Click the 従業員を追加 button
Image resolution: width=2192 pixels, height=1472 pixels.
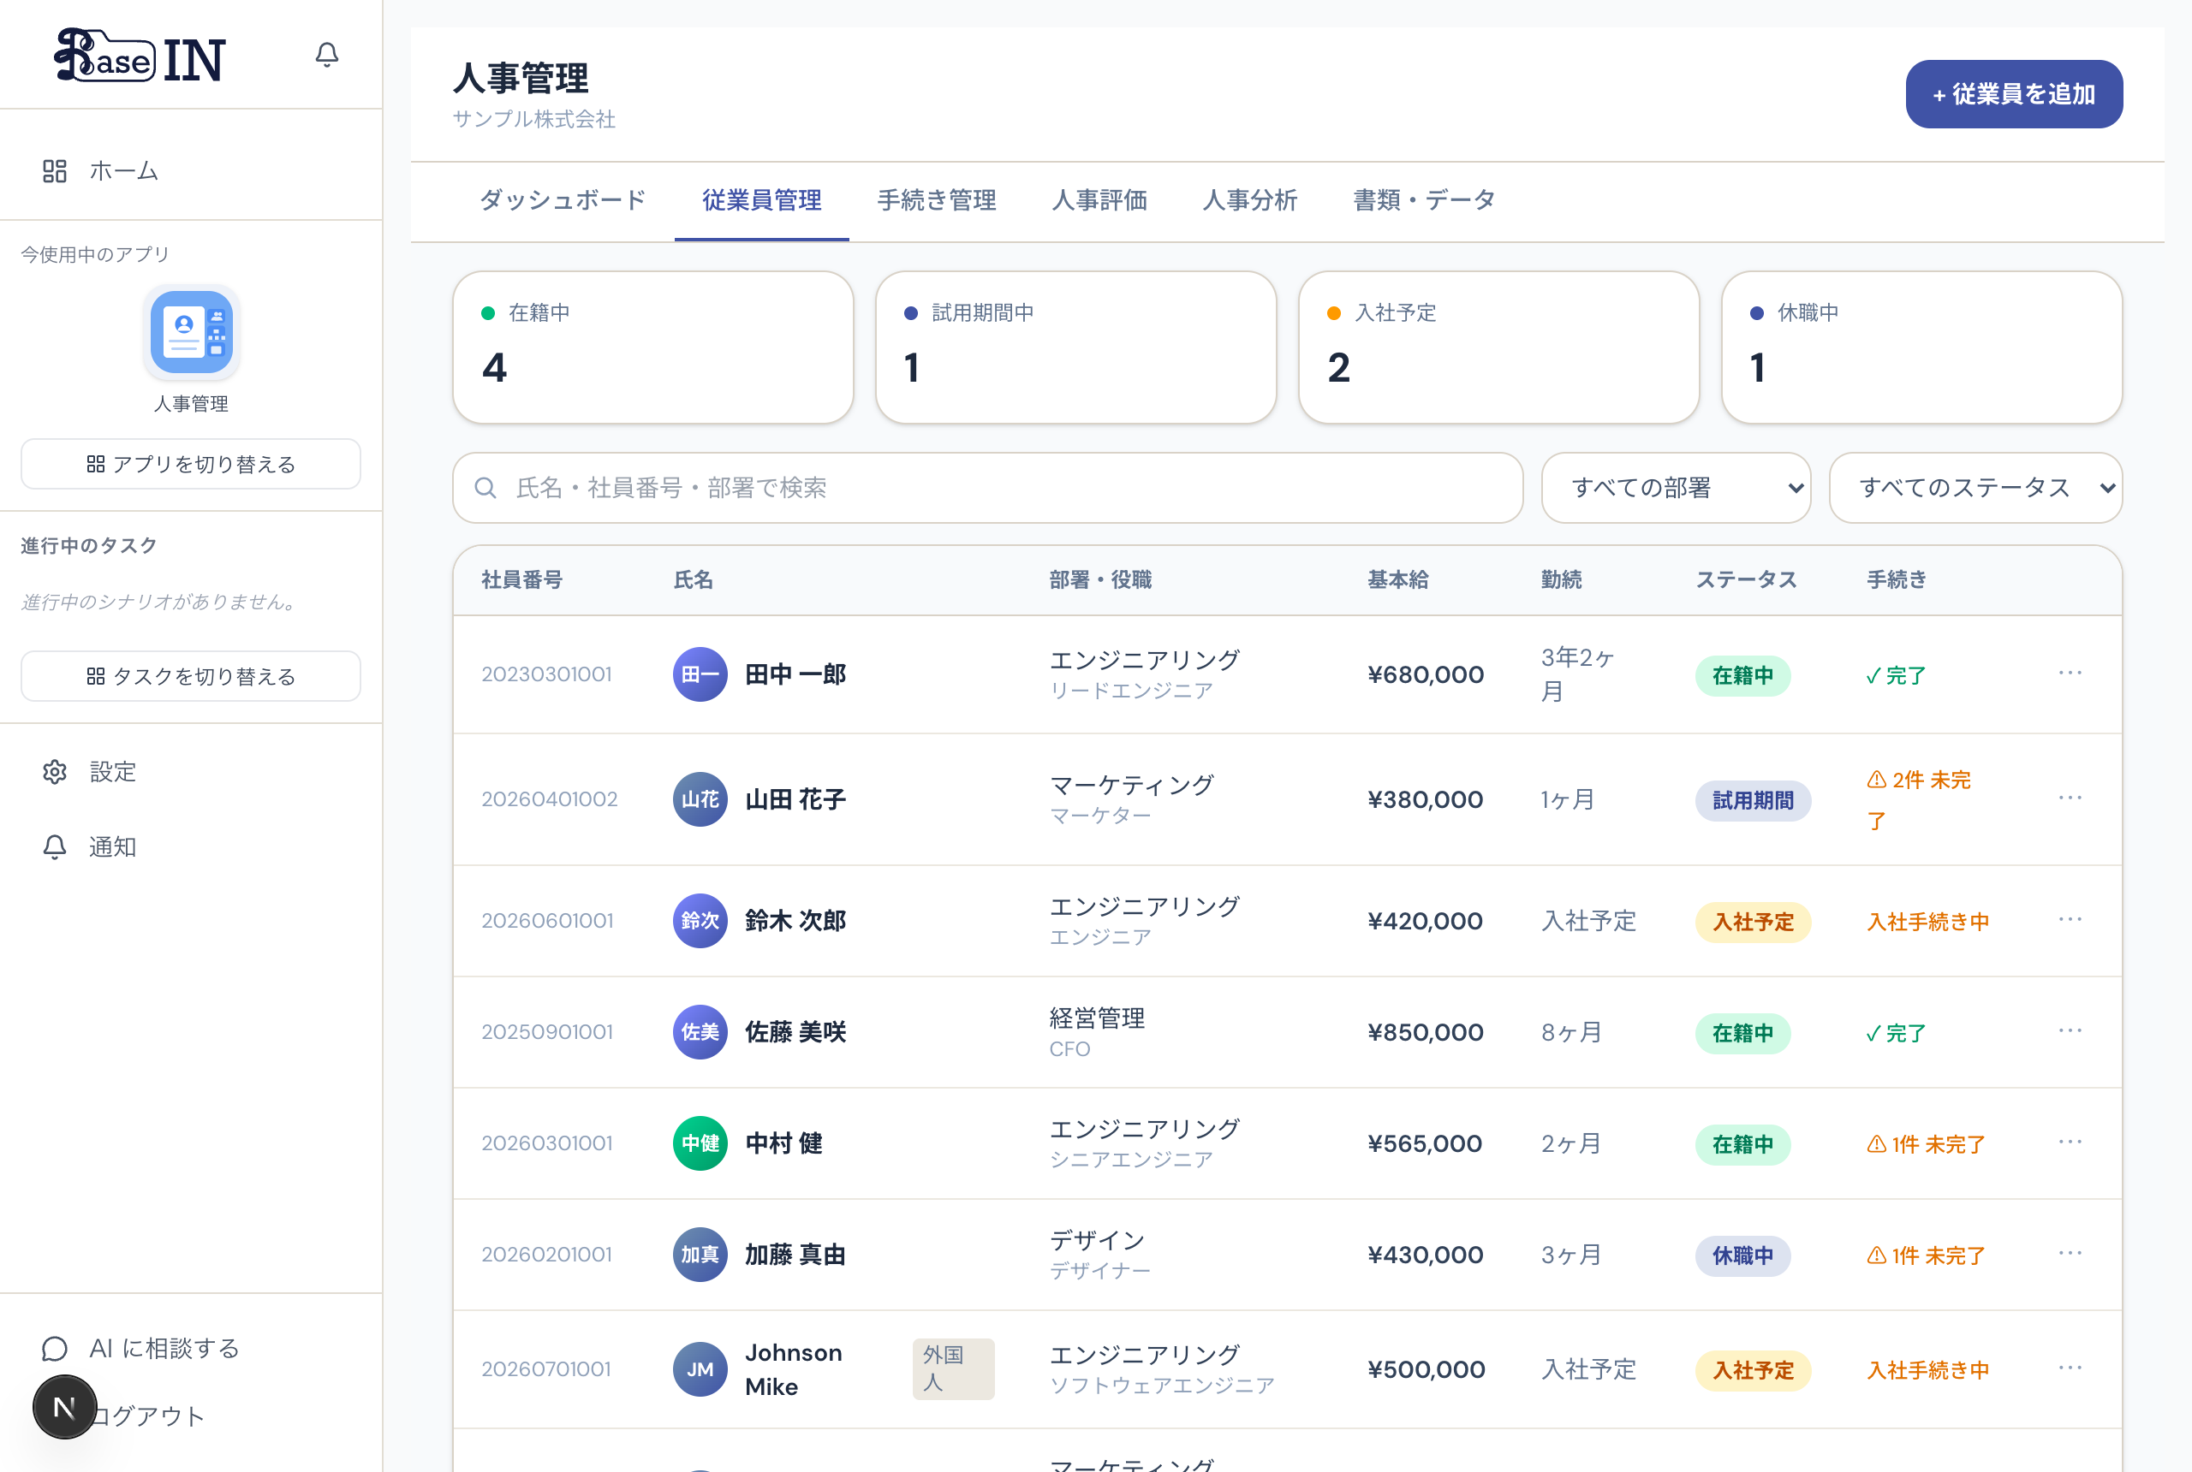click(2014, 94)
